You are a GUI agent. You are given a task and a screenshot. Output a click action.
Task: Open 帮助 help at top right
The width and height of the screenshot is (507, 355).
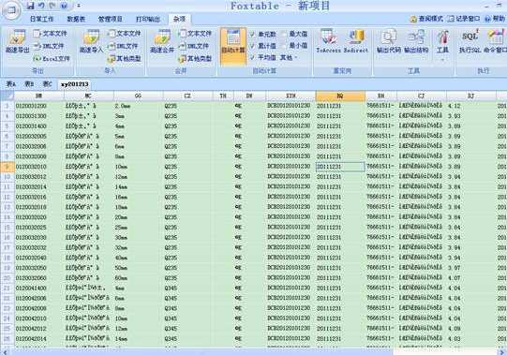(495, 19)
